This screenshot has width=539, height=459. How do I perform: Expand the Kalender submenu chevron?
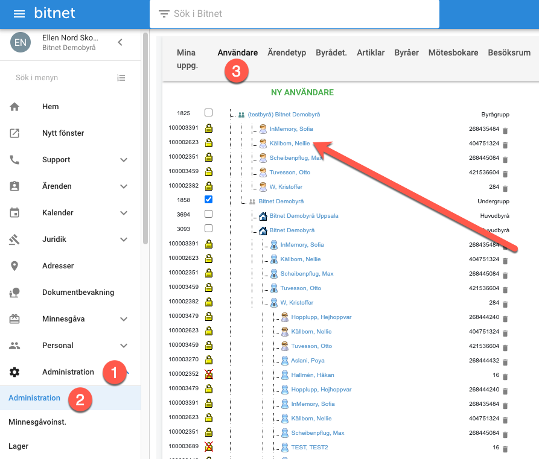[124, 213]
